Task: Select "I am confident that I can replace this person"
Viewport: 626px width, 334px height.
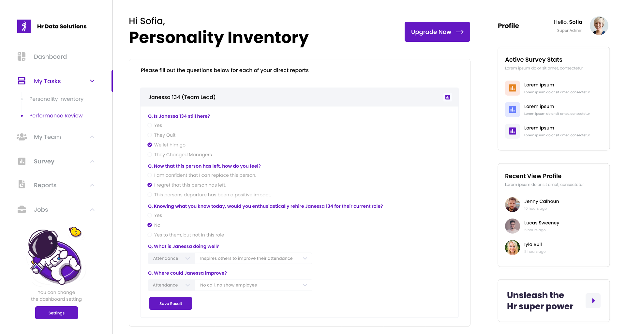Action: click(150, 175)
